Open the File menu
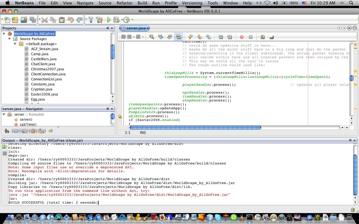 (x=42, y=3)
